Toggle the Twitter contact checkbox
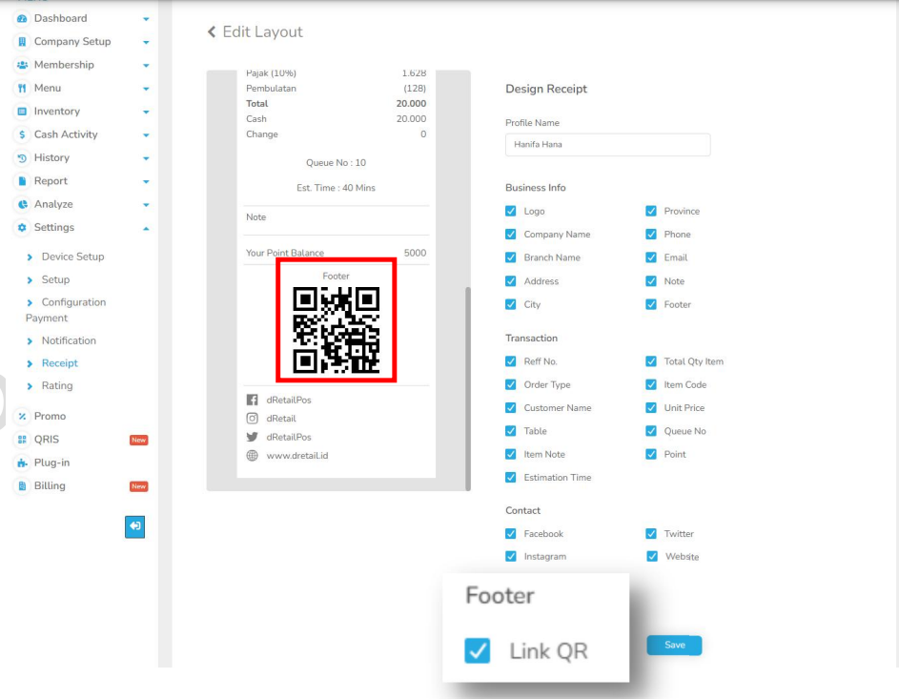The image size is (899, 699). (x=651, y=534)
